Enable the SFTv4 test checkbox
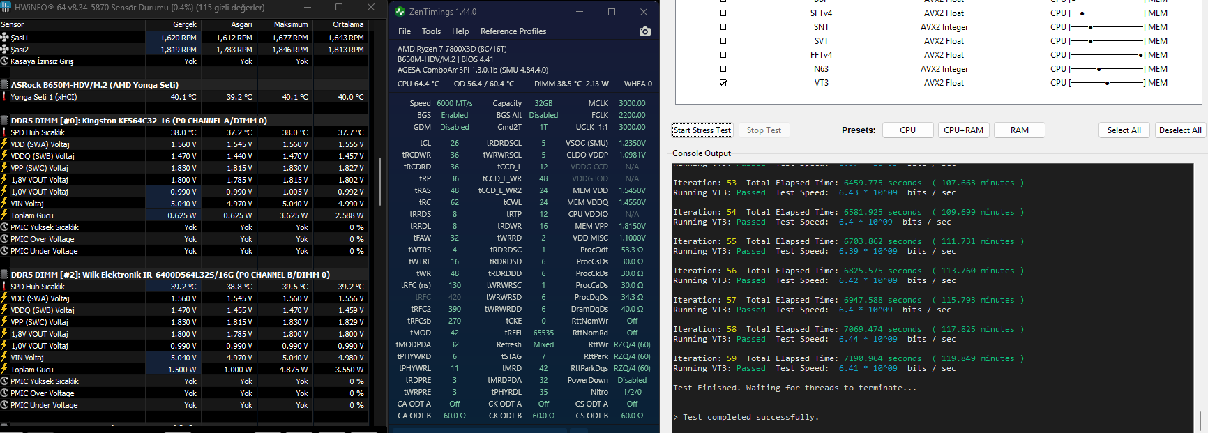The width and height of the screenshot is (1208, 433). (x=723, y=13)
